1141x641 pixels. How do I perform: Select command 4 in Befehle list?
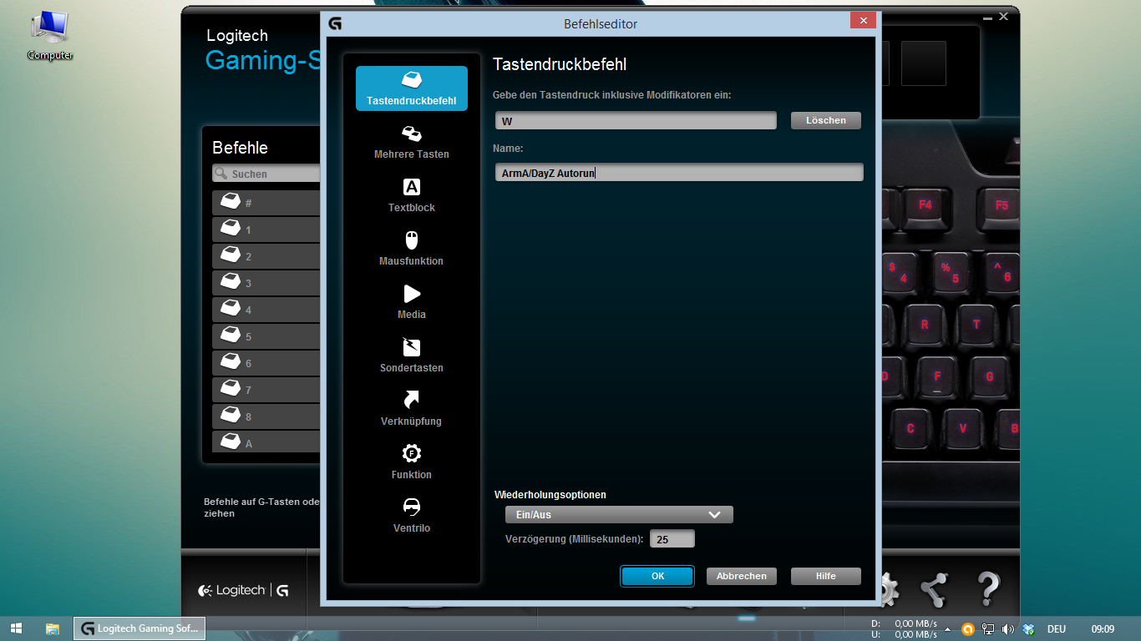(266, 310)
